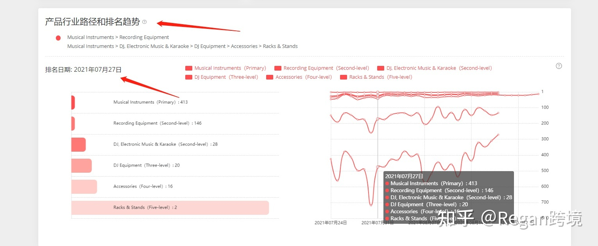Image resolution: width=598 pixels, height=246 pixels.
Task: Open the Racks & Stands category path
Action: [x=182, y=46]
